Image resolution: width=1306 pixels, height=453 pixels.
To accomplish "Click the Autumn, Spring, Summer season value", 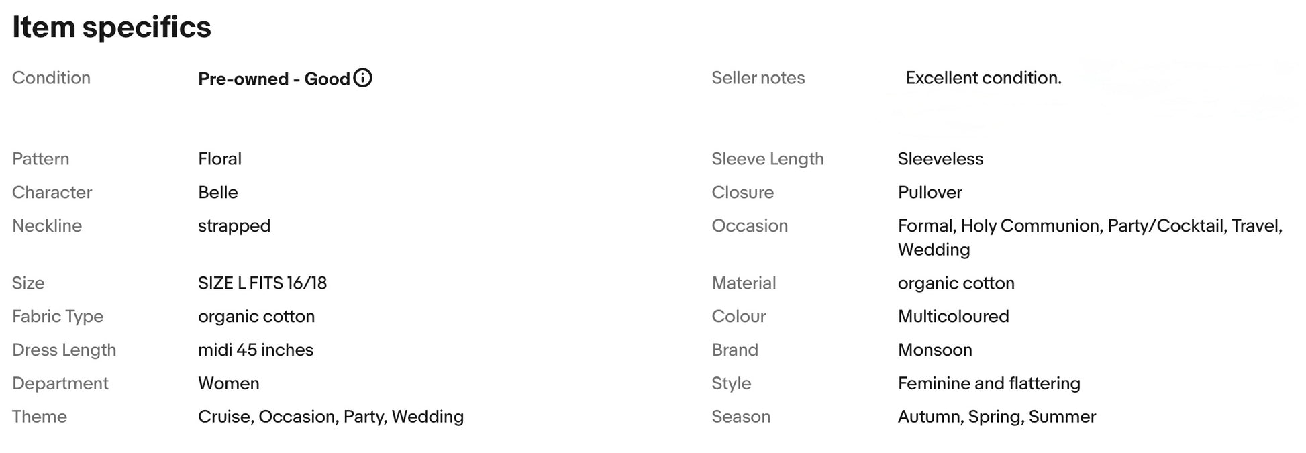I will pos(997,417).
